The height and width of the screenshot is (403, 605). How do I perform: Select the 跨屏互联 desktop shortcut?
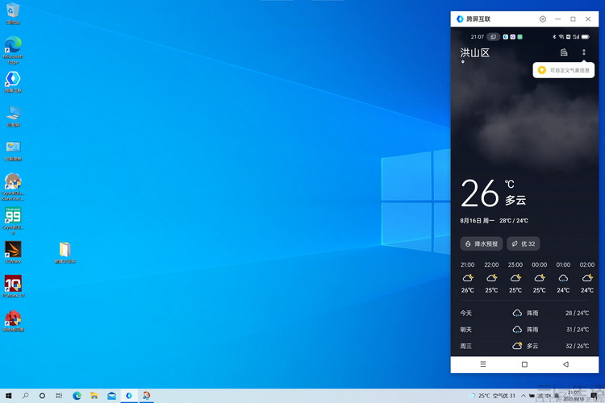[13, 81]
